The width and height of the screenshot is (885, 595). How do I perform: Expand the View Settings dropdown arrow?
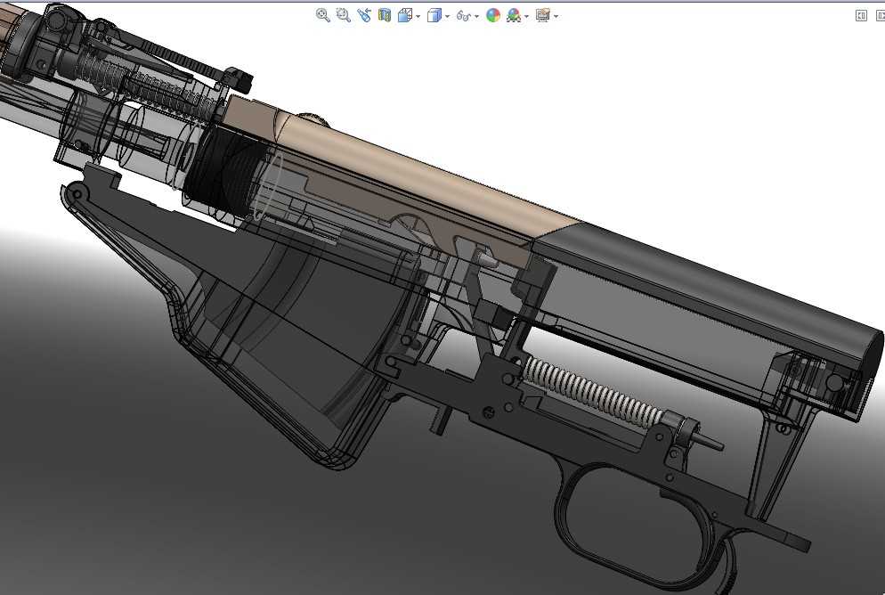point(556,16)
